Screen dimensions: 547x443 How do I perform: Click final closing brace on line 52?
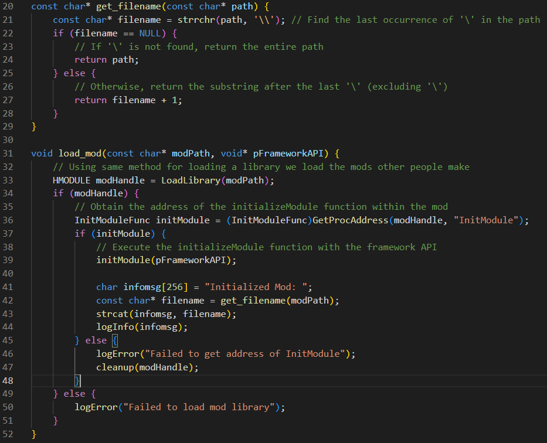tap(34, 434)
